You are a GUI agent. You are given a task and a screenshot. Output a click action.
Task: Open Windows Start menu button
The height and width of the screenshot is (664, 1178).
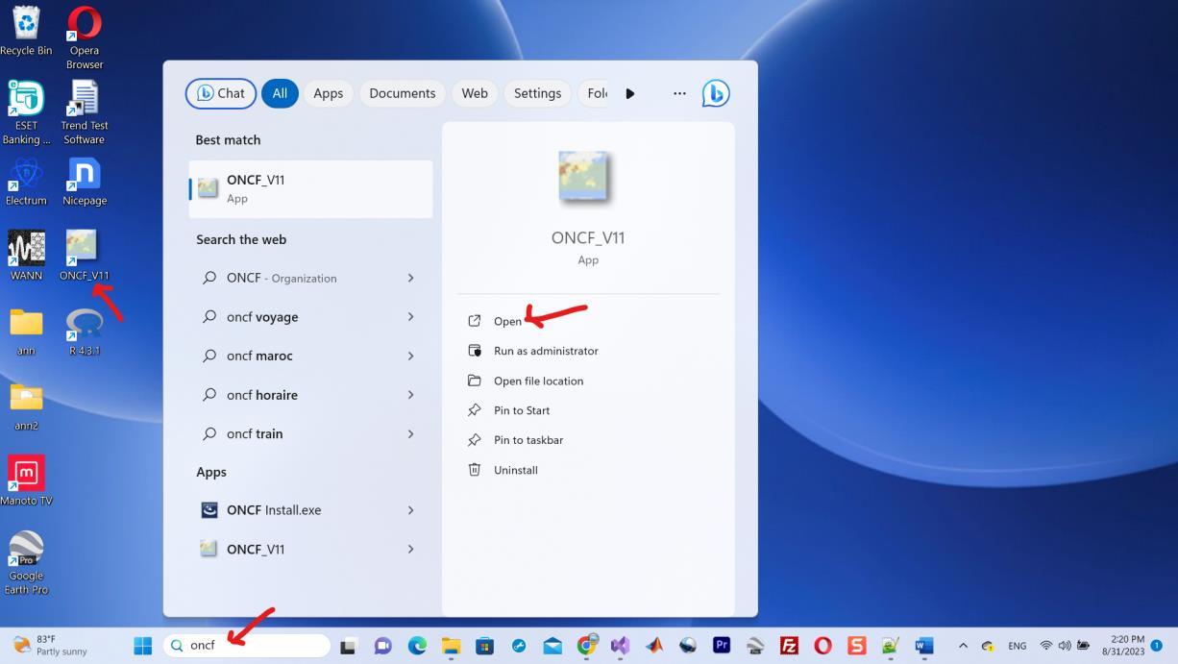pyautogui.click(x=142, y=645)
